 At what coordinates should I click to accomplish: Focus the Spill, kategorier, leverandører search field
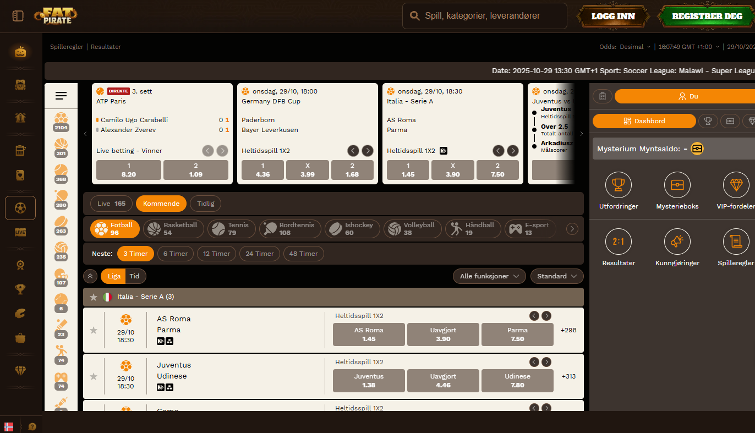[x=485, y=16]
